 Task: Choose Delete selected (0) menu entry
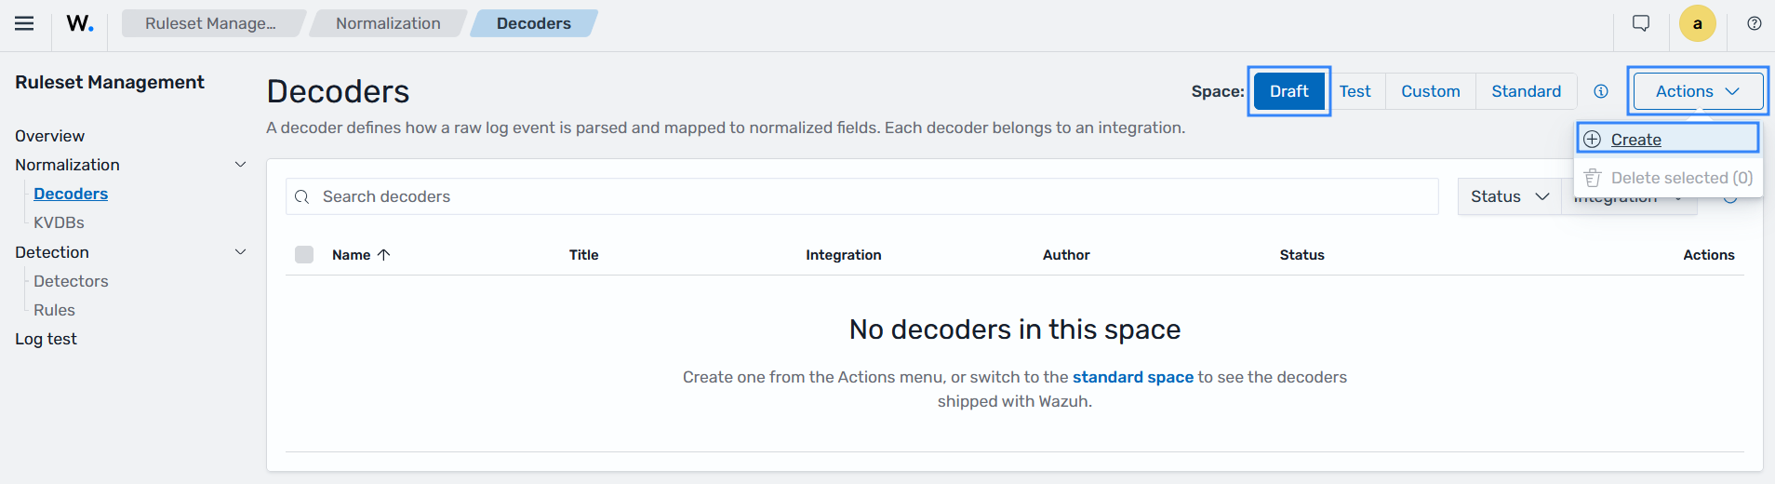(1668, 178)
